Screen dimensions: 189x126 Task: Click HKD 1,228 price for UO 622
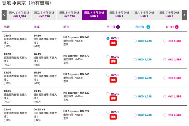[145, 97]
